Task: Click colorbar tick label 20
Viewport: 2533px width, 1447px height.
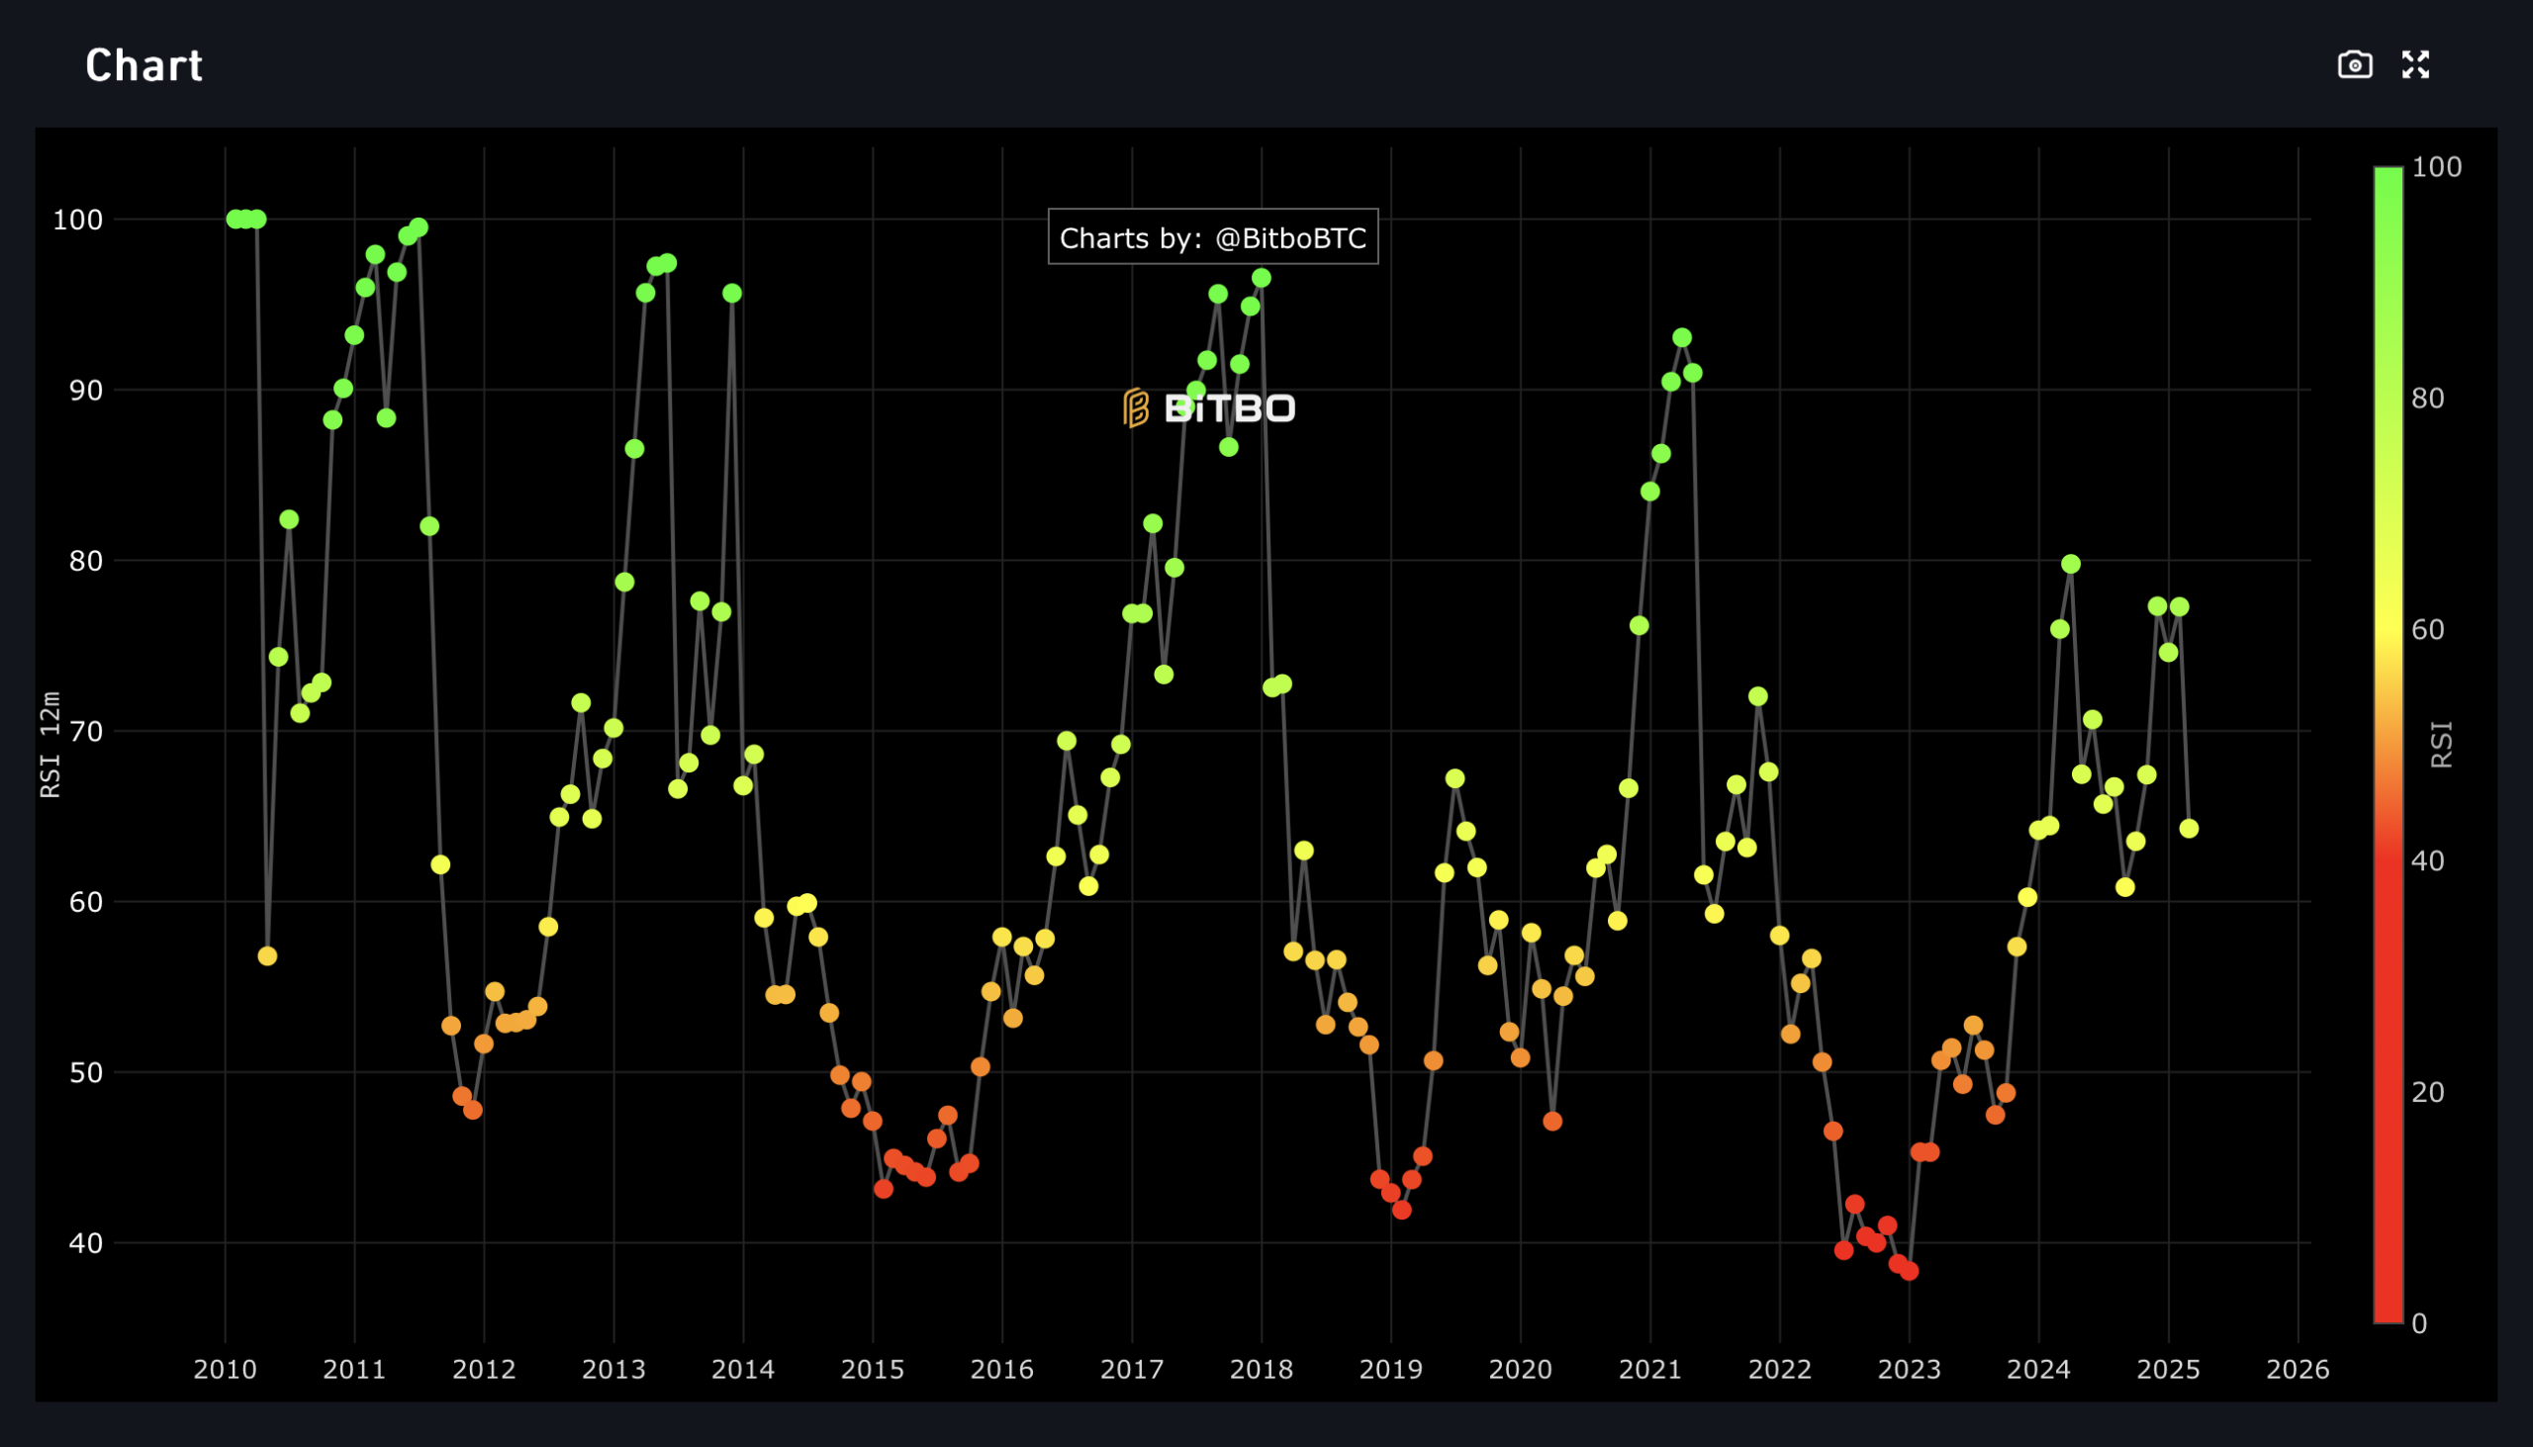Action: click(2428, 1092)
